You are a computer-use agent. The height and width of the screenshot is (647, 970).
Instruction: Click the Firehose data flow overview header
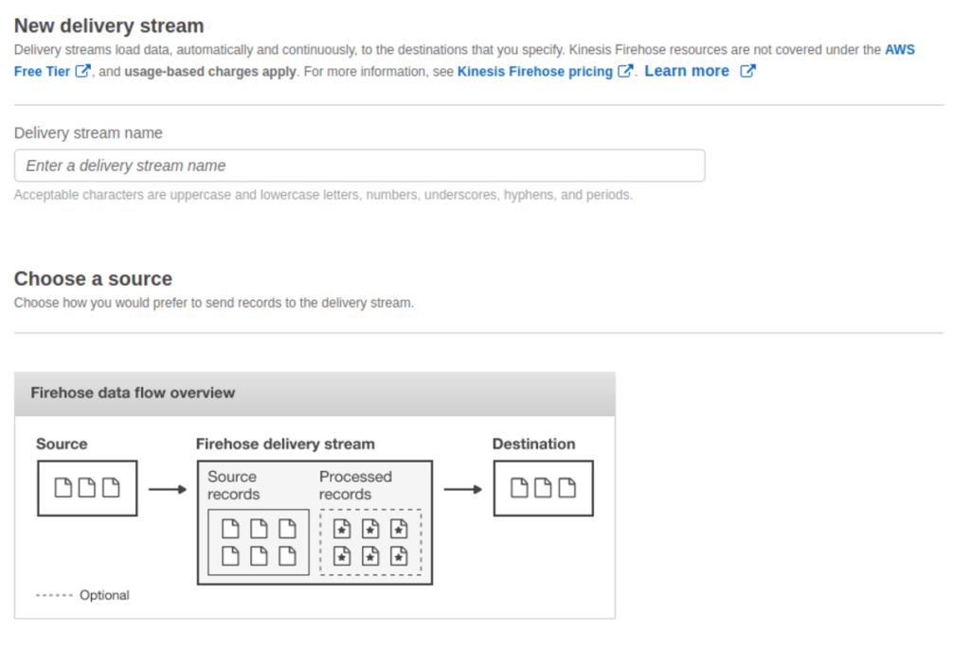[314, 393]
